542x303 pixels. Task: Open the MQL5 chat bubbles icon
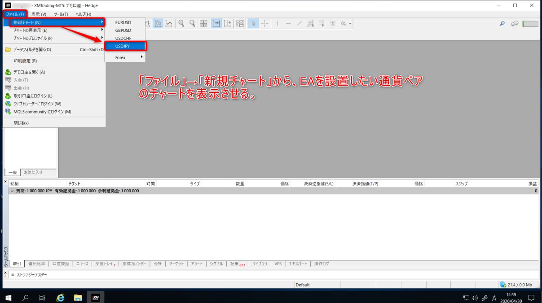click(x=515, y=24)
